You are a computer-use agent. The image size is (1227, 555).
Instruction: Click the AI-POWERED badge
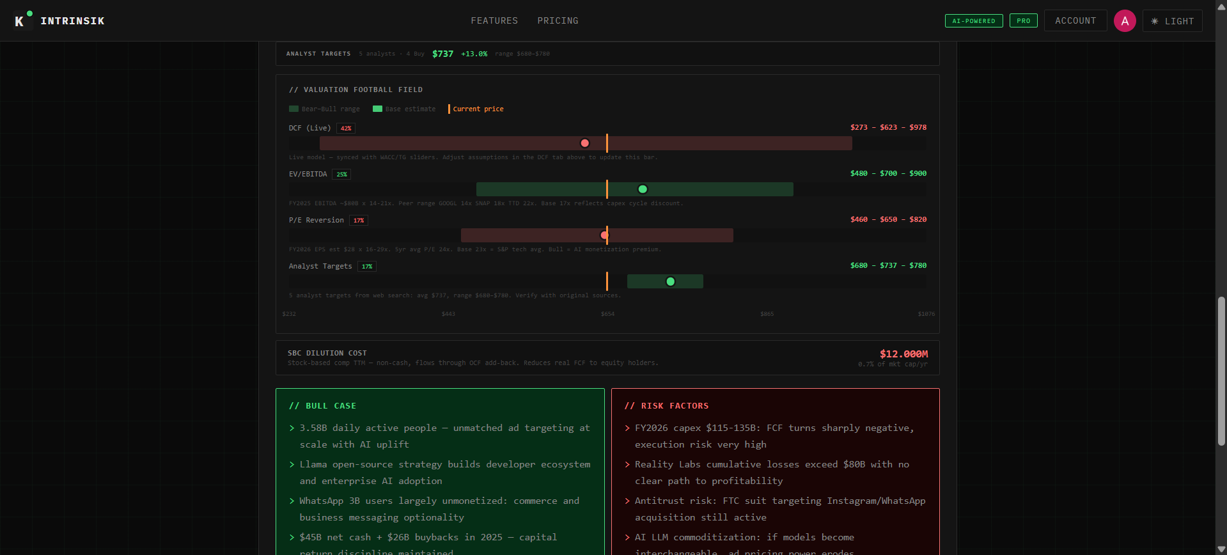(x=974, y=21)
